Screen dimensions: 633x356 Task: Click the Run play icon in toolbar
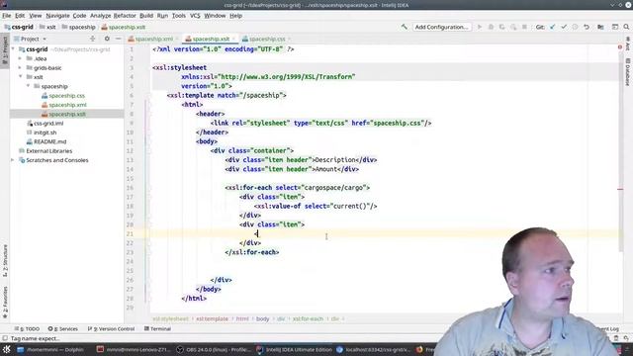coord(479,27)
